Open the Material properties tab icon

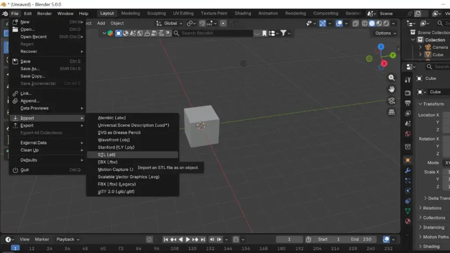[407, 221]
